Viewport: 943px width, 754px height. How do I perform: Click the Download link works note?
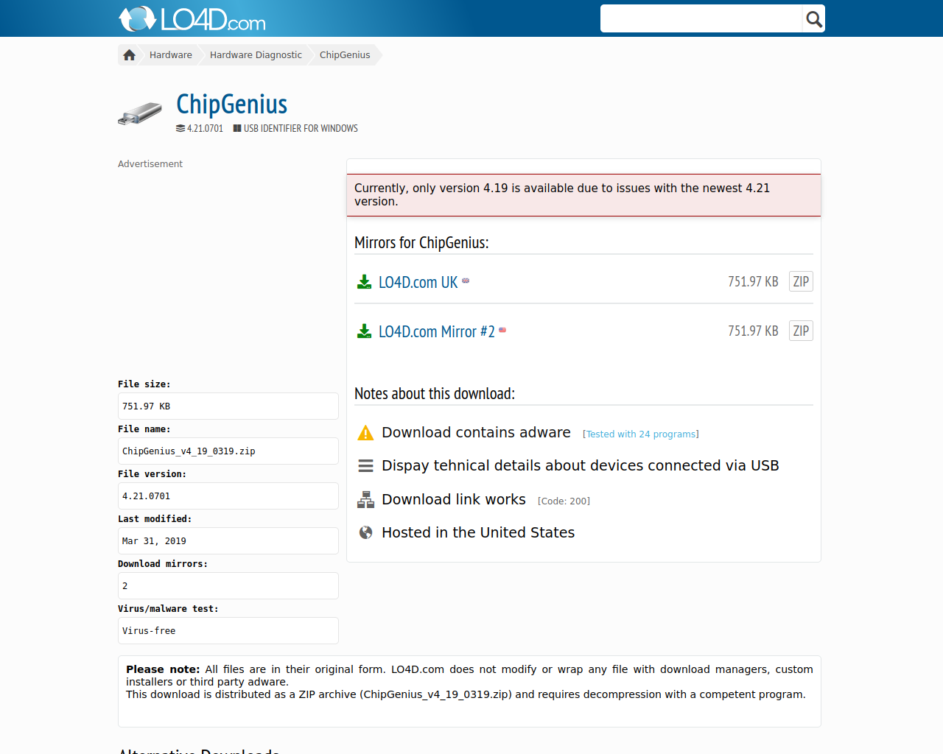(454, 499)
